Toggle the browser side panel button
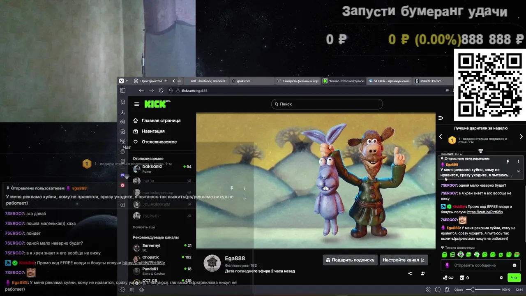The width and height of the screenshot is (526, 296). [x=122, y=90]
